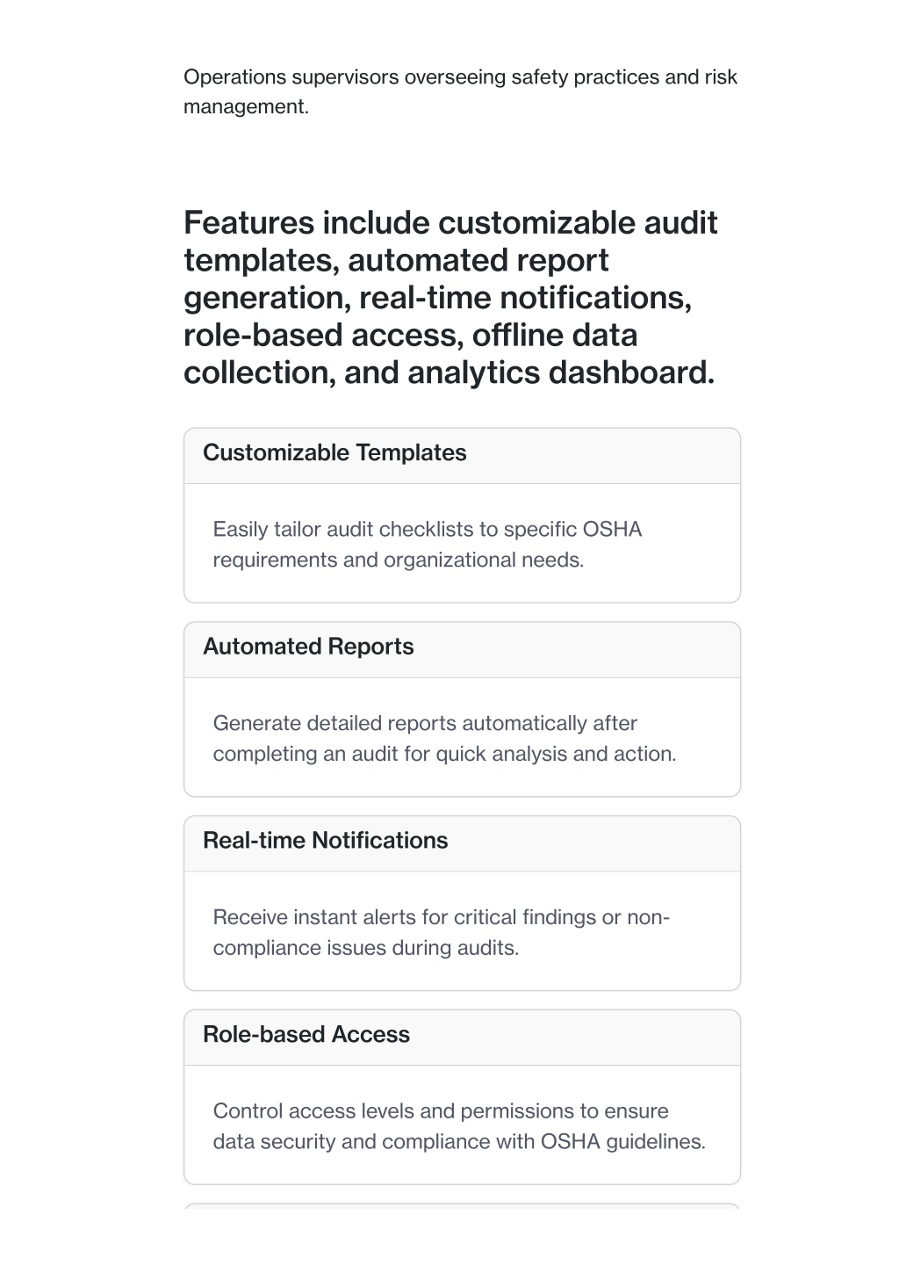
Task: Click the Automated Reports card header
Action: pos(462,649)
